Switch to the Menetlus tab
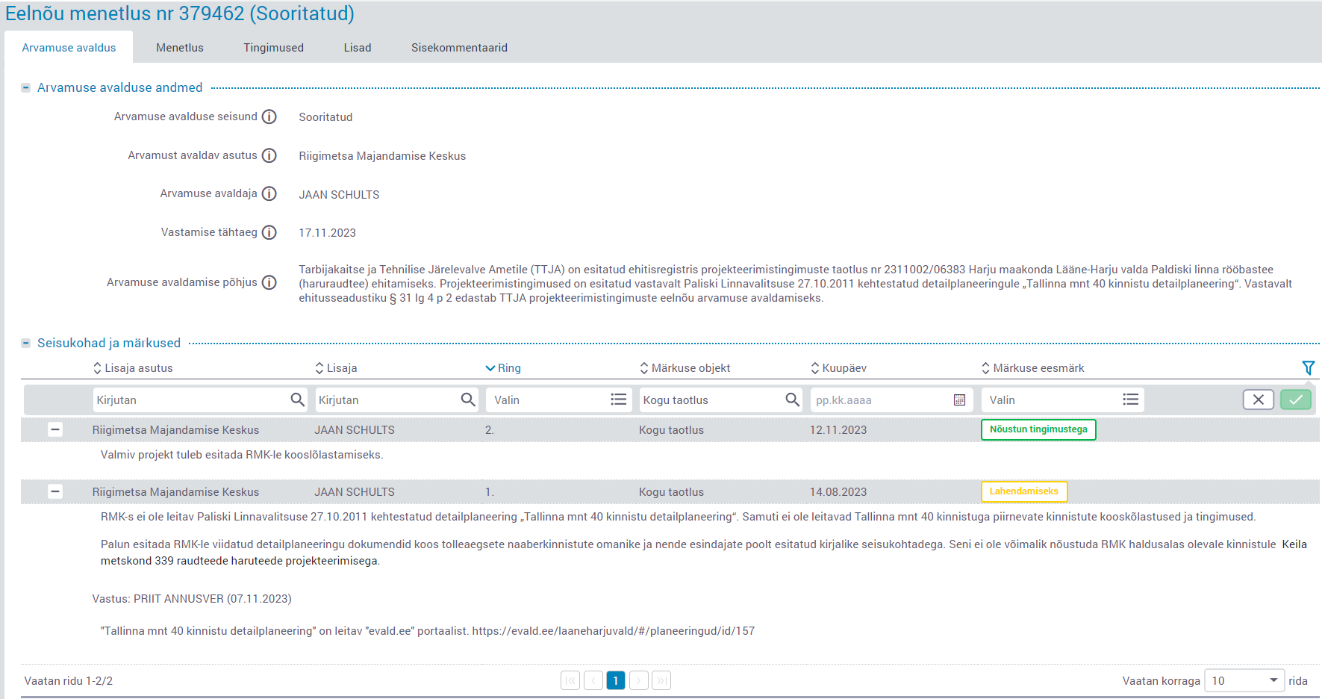Screen dimensions: 1322x699 point(179,47)
